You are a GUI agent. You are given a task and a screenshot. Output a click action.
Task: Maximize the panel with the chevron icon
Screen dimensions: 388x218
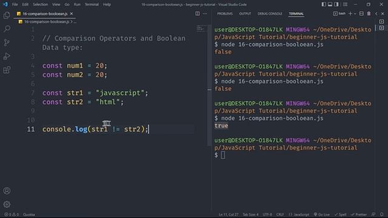(x=376, y=13)
